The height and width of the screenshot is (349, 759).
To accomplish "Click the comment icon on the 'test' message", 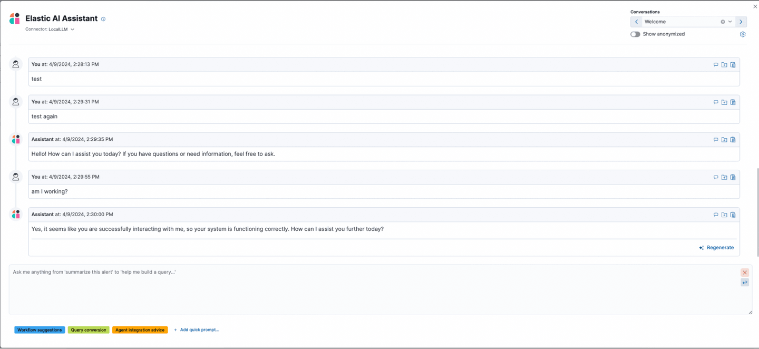I will pos(716,65).
